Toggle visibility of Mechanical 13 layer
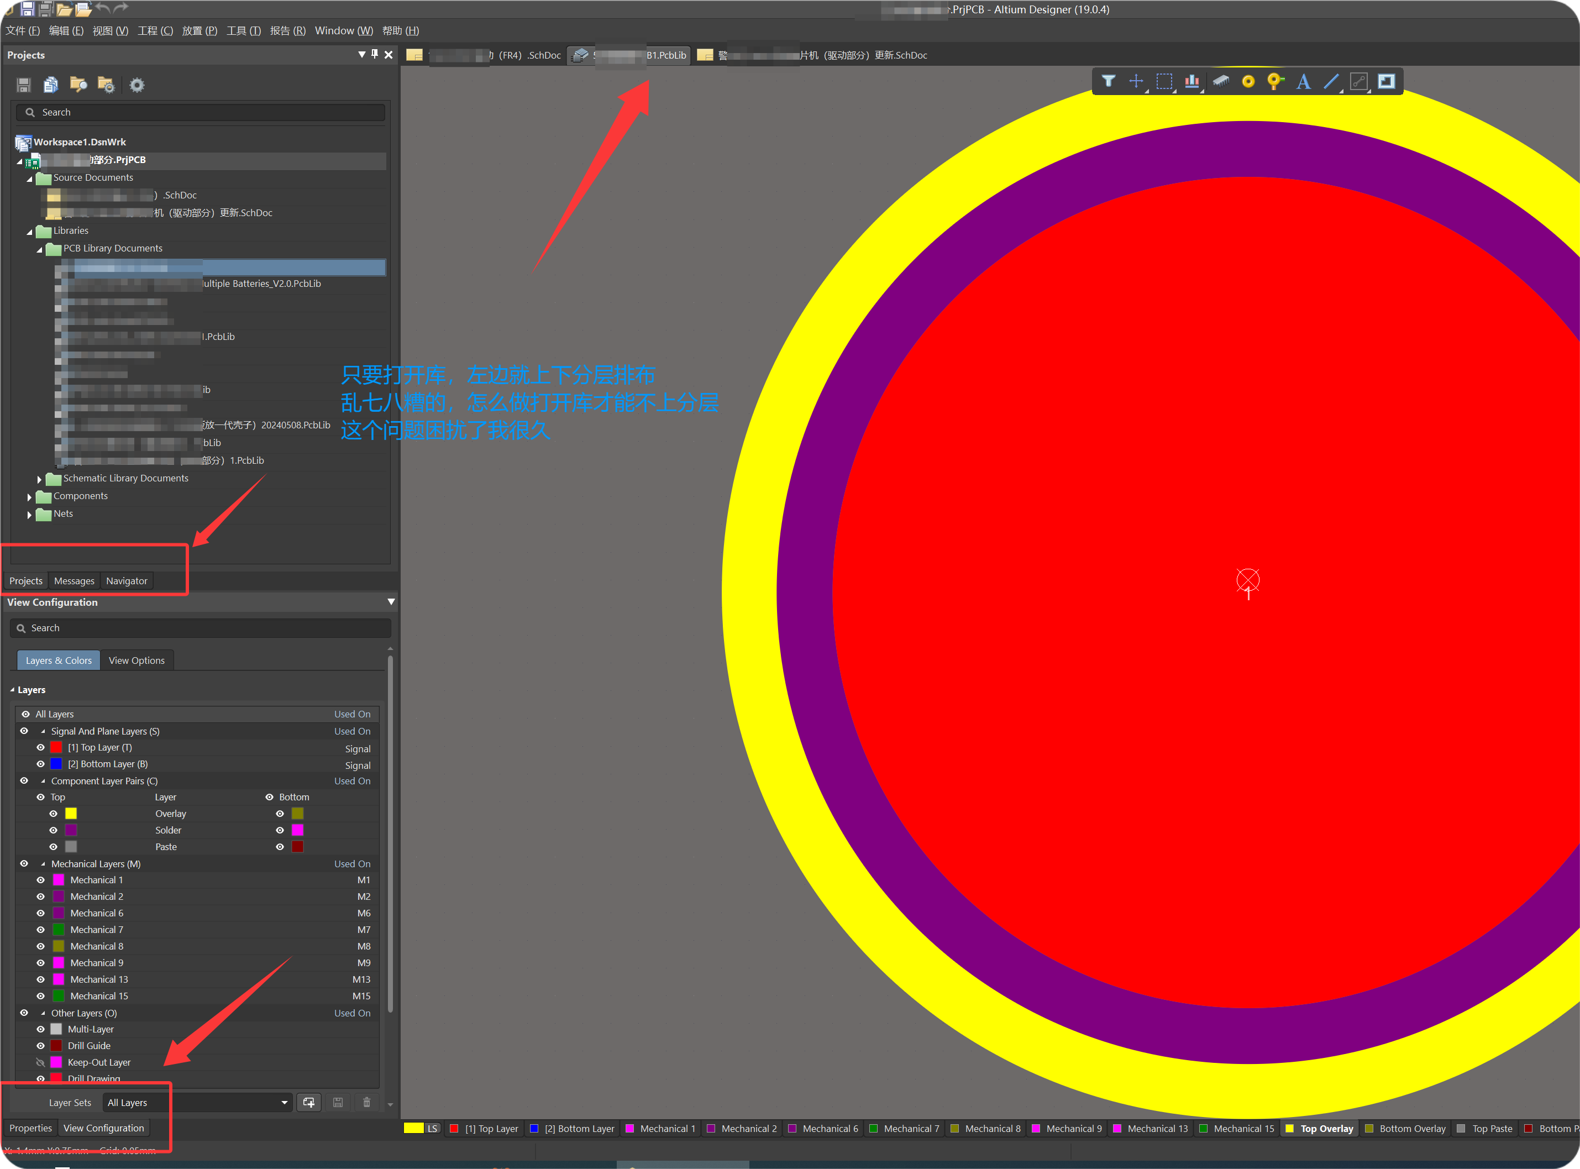The image size is (1580, 1169). tap(40, 979)
